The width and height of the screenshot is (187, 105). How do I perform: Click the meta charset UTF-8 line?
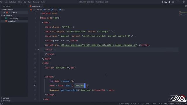(59, 27)
